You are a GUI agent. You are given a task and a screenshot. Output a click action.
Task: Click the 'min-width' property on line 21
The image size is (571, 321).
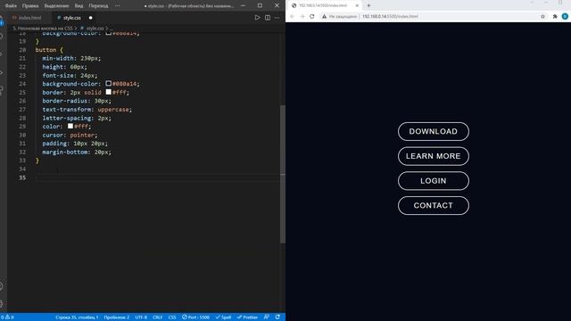click(58, 58)
